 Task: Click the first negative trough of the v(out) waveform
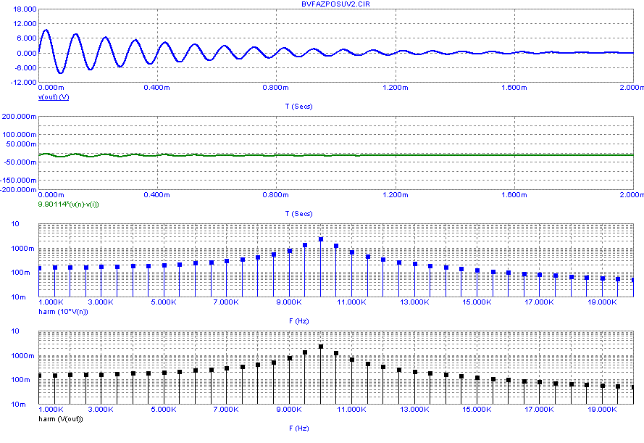[60, 73]
